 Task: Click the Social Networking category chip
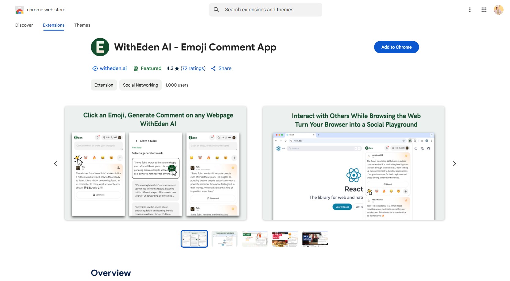pos(141,85)
